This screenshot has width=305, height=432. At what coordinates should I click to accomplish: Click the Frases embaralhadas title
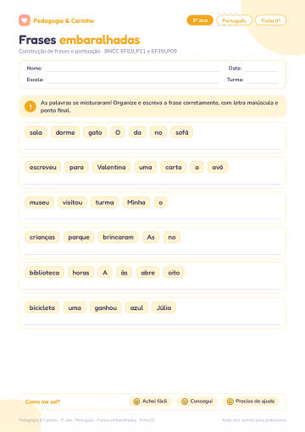click(x=80, y=40)
